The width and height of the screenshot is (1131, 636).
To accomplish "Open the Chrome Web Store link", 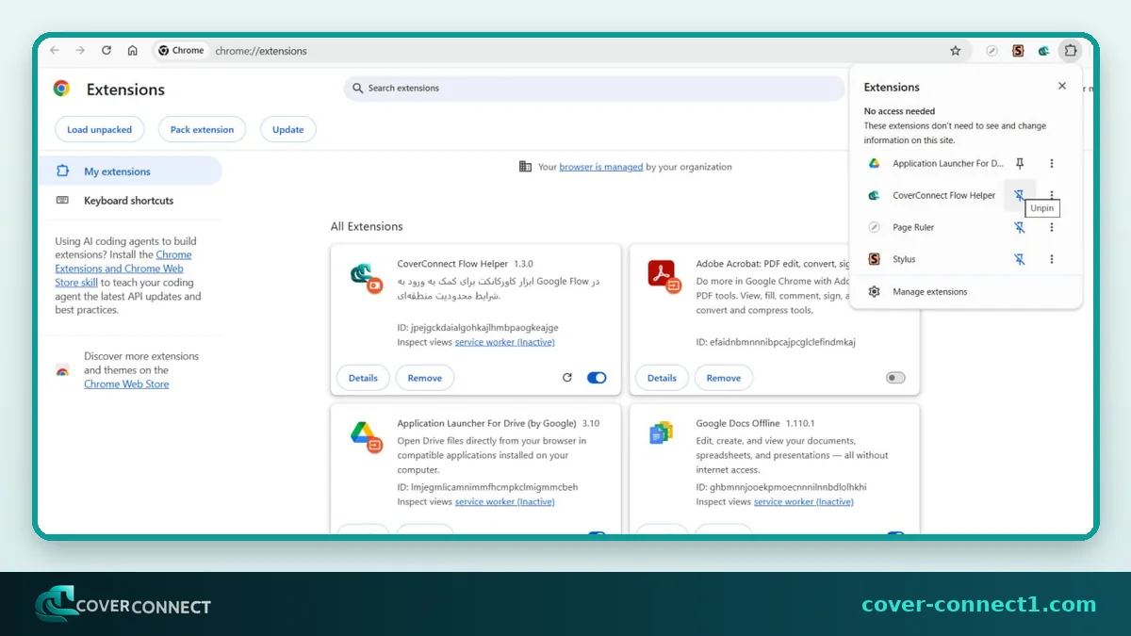I will [126, 384].
